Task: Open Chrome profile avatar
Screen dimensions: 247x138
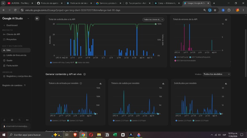Action: coord(237,10)
